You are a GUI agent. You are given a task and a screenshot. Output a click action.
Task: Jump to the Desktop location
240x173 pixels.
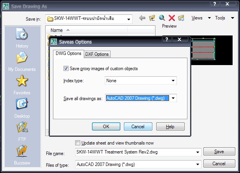(x=22, y=108)
